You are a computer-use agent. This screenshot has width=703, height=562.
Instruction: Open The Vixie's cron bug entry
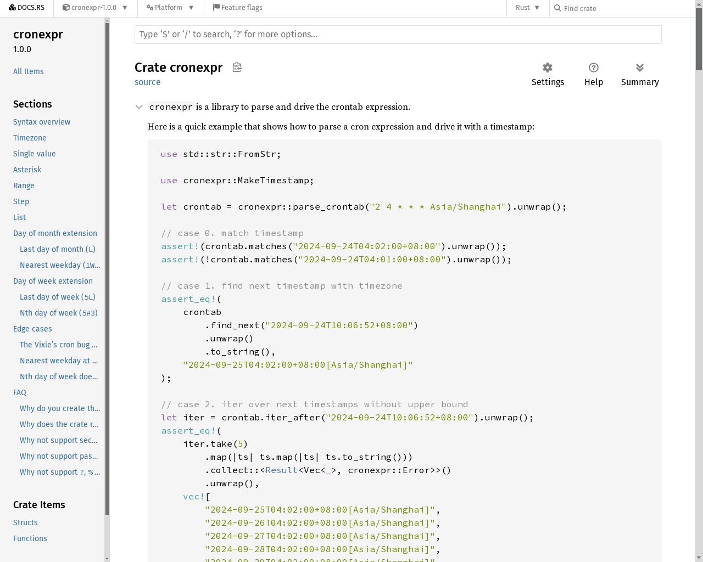tap(59, 345)
